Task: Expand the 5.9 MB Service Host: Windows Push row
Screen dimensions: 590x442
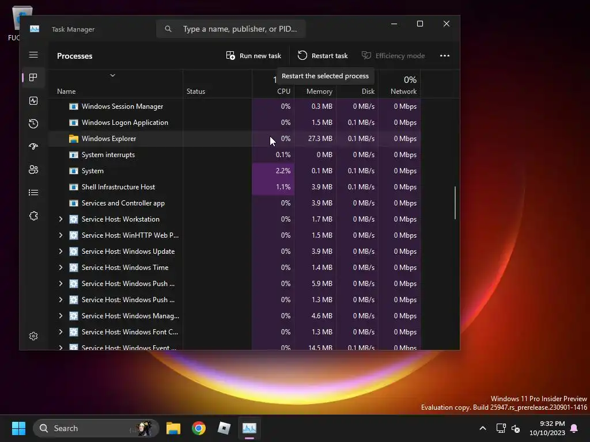Action: [60, 284]
